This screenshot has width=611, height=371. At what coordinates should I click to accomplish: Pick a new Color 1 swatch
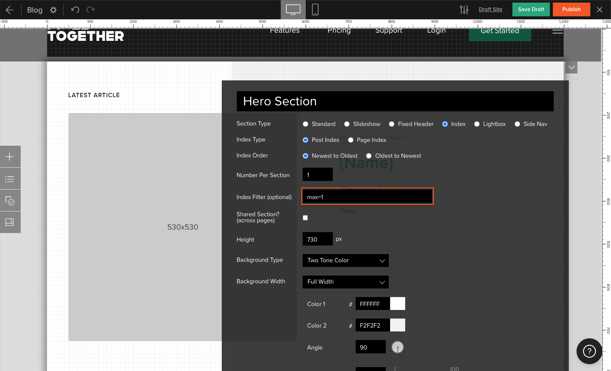[x=397, y=304]
